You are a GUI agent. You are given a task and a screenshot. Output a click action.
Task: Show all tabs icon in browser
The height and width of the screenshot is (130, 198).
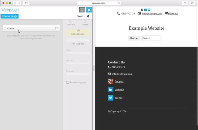tap(192, 3)
